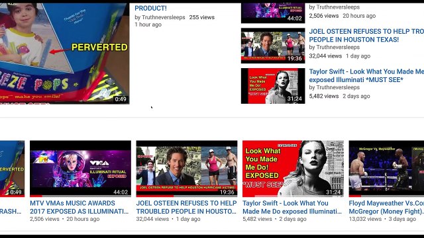Image resolution: width=424 pixels, height=238 pixels.
Task: Open JOEL OSTEEN REFUSES TO HELP title in right list
Action: click(366, 35)
